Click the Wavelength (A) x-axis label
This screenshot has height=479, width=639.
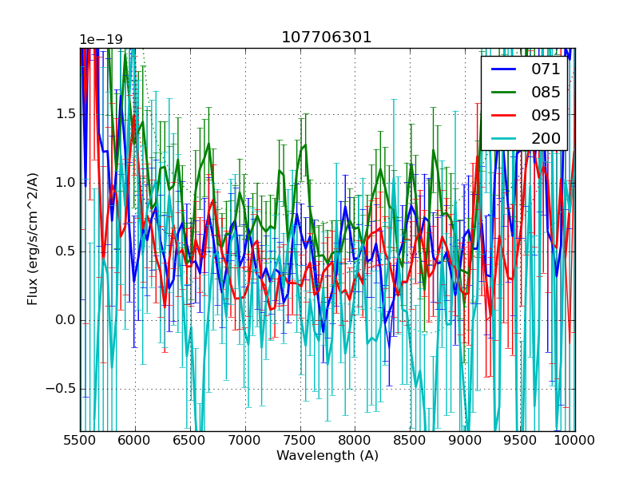click(x=327, y=456)
